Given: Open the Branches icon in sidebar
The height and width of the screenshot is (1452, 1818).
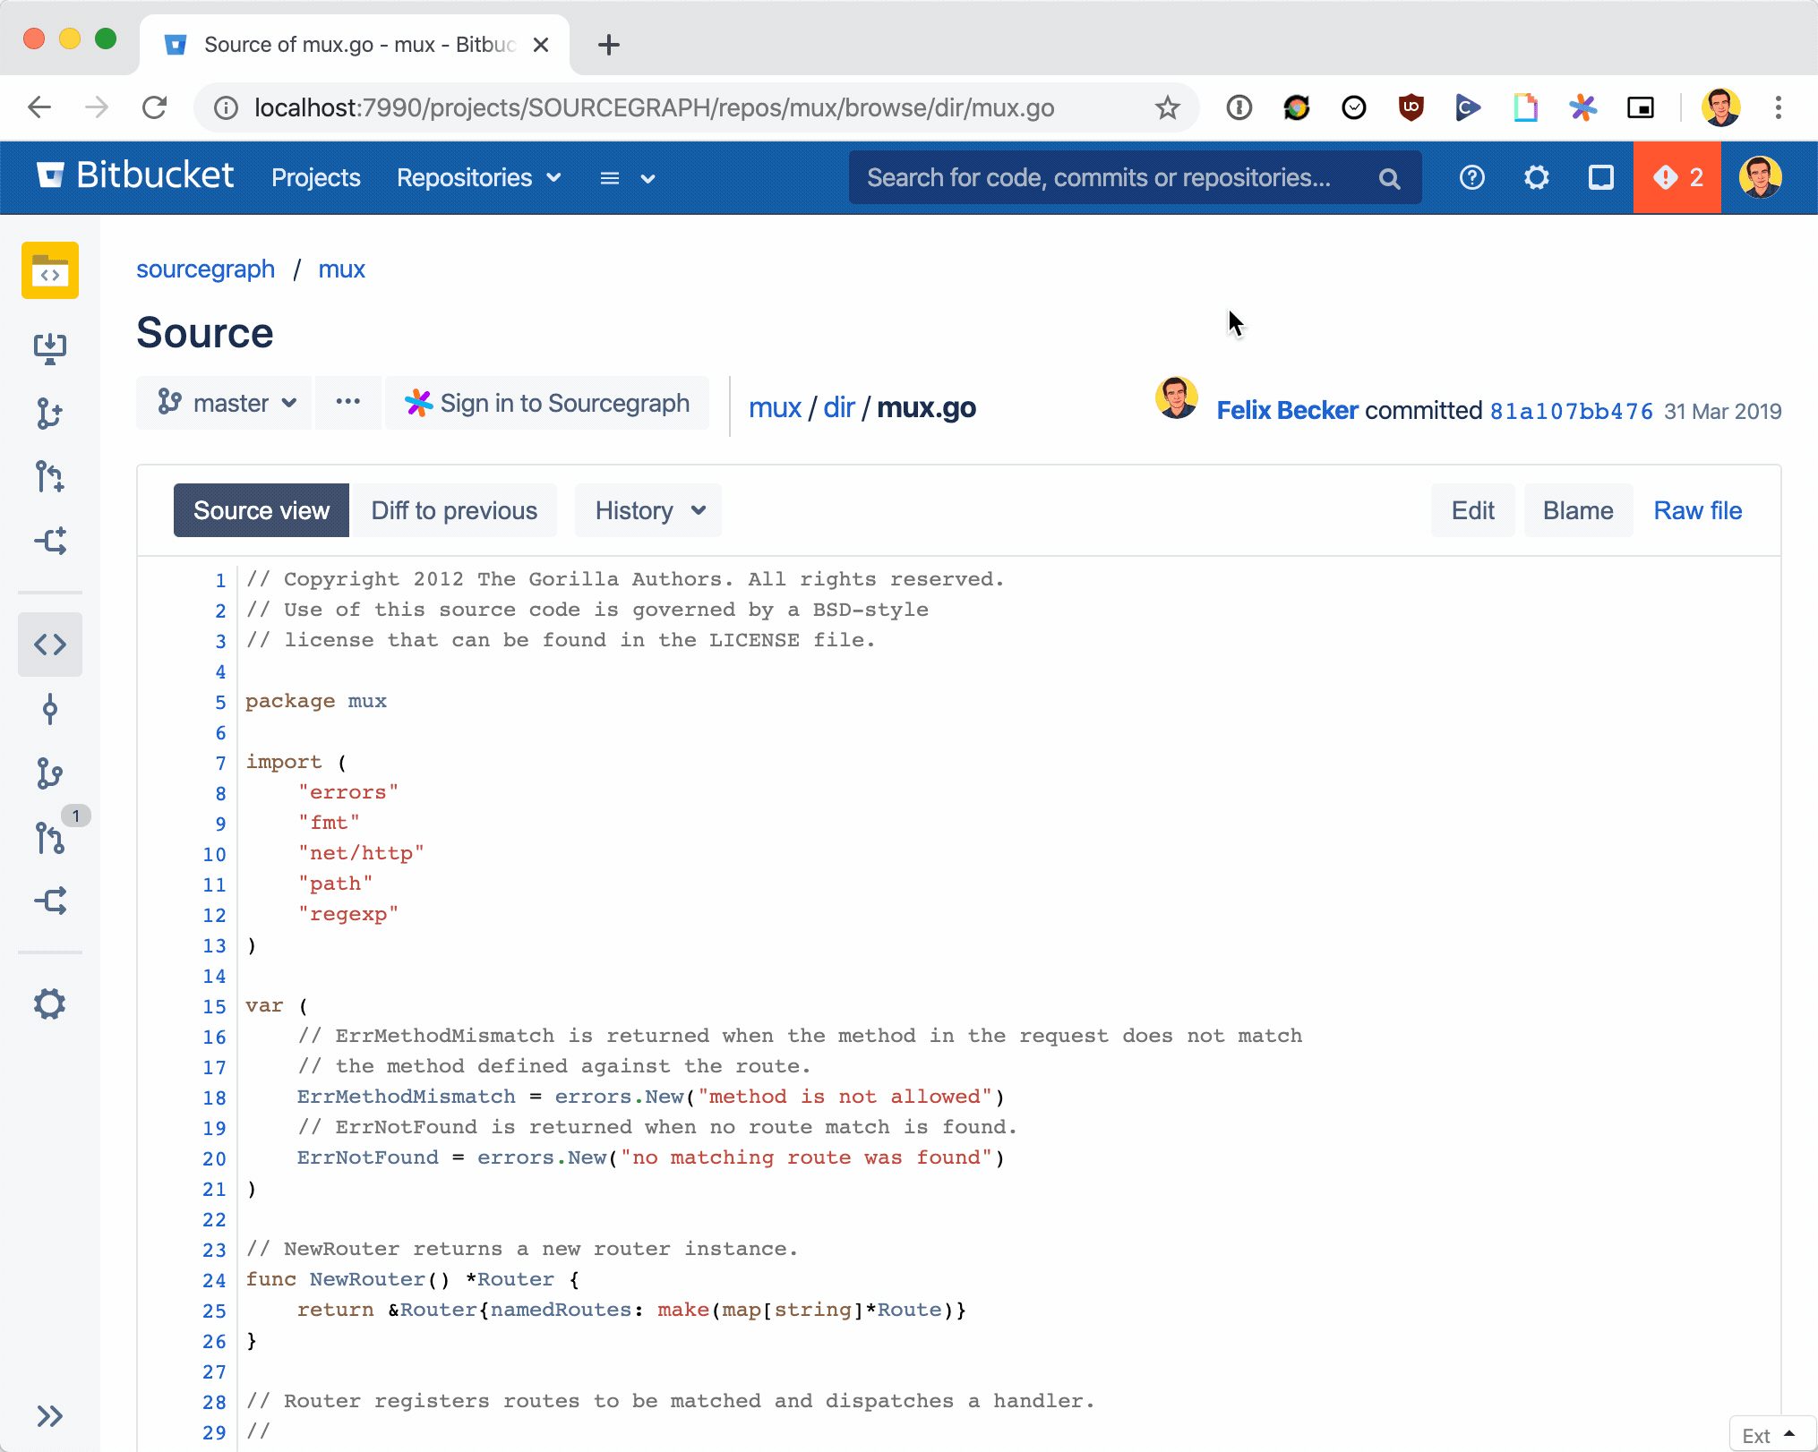Looking at the screenshot, I should tap(50, 773).
